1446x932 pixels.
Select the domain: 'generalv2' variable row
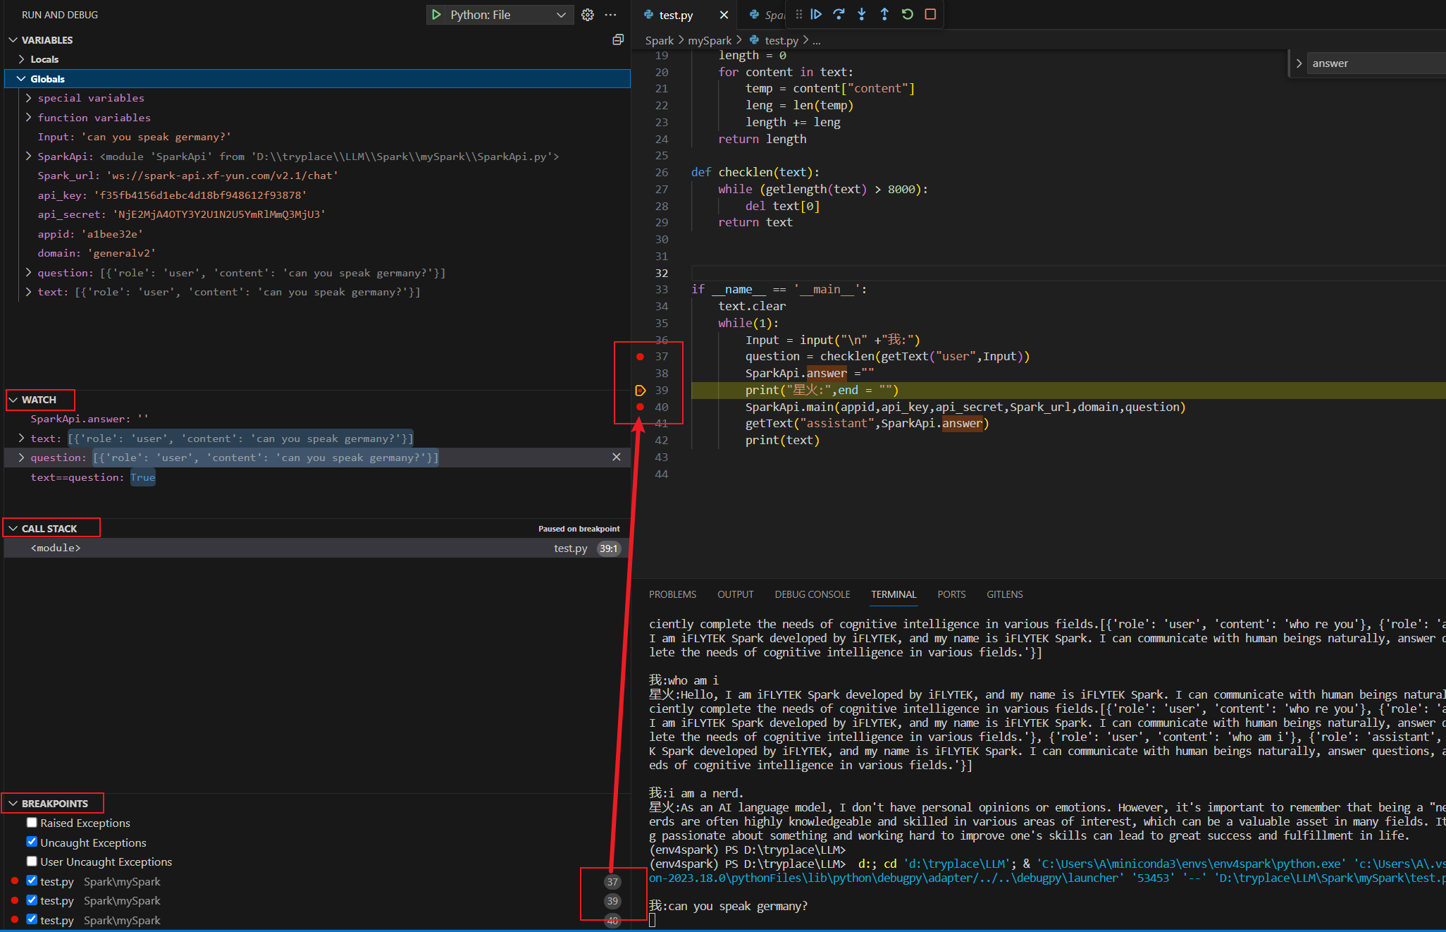tap(316, 253)
